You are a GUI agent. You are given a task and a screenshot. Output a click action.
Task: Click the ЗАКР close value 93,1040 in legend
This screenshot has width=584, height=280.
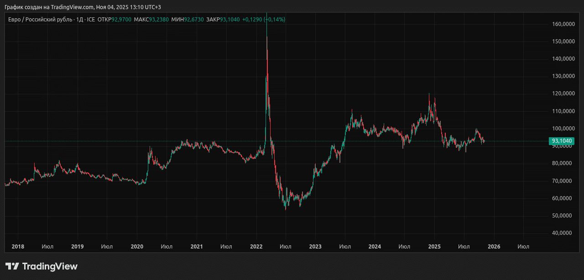point(229,20)
